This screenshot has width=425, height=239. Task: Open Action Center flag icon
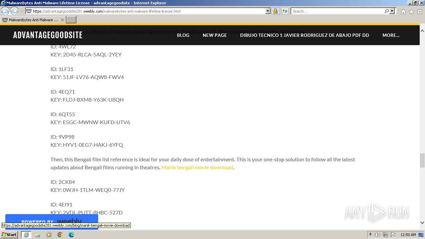[393, 235]
